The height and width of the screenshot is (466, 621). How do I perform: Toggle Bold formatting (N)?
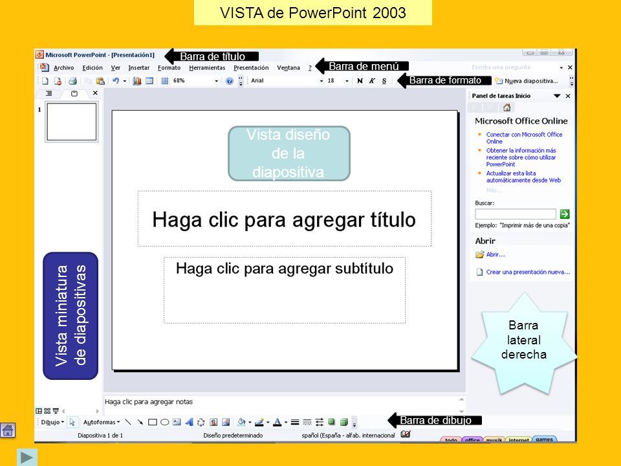tap(360, 81)
